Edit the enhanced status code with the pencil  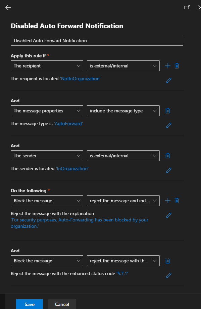169,275
